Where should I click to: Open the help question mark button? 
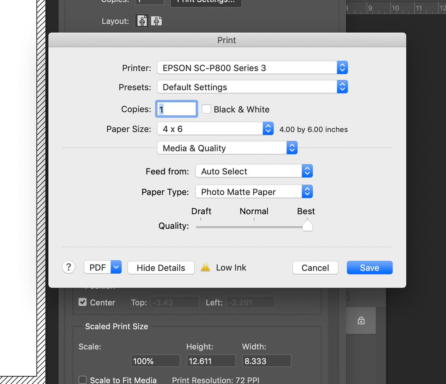point(68,267)
